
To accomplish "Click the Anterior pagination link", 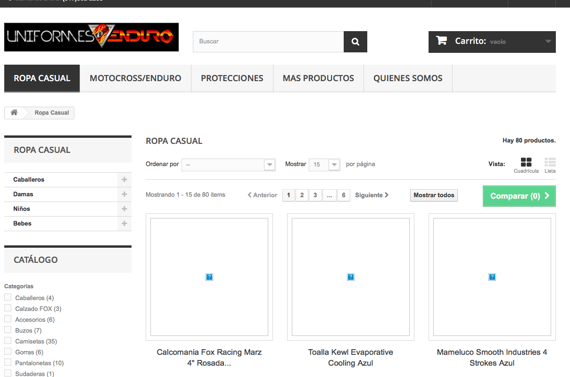I will [x=263, y=195].
